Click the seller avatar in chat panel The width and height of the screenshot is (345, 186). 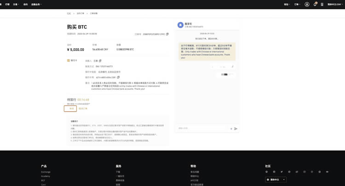180,25
